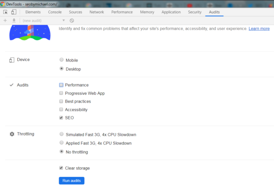Open the (new audit) dropdown
274x190 pixels.
44,21
